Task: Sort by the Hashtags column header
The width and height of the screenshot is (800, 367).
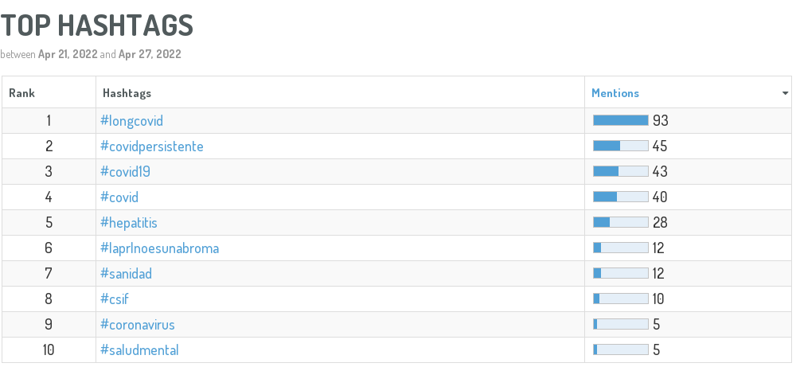Action: (127, 93)
